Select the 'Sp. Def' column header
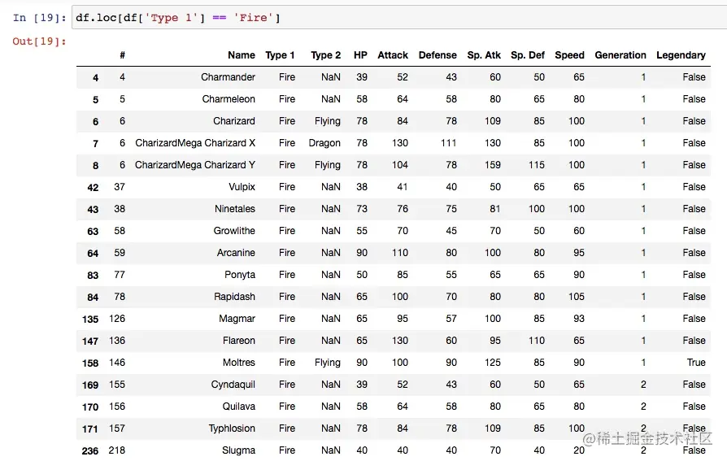Viewport: 727px width, 461px height. click(528, 55)
